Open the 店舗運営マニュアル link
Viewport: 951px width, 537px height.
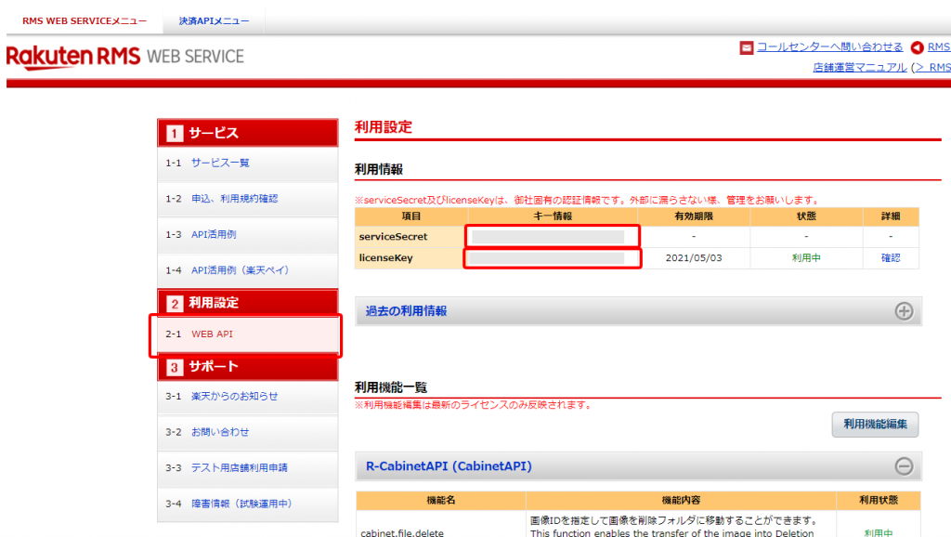click(x=859, y=67)
